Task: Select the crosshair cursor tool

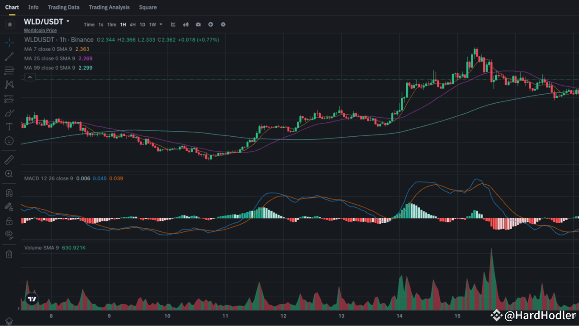Action: click(x=9, y=43)
